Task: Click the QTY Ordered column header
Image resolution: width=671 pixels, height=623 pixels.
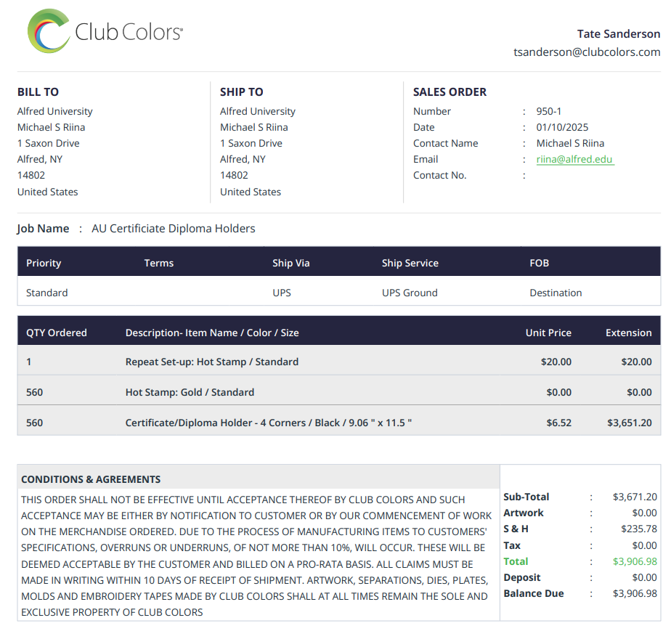Action: 57,333
